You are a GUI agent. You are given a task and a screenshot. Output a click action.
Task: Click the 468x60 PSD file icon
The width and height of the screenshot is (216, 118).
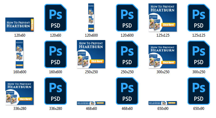[x=127, y=91]
